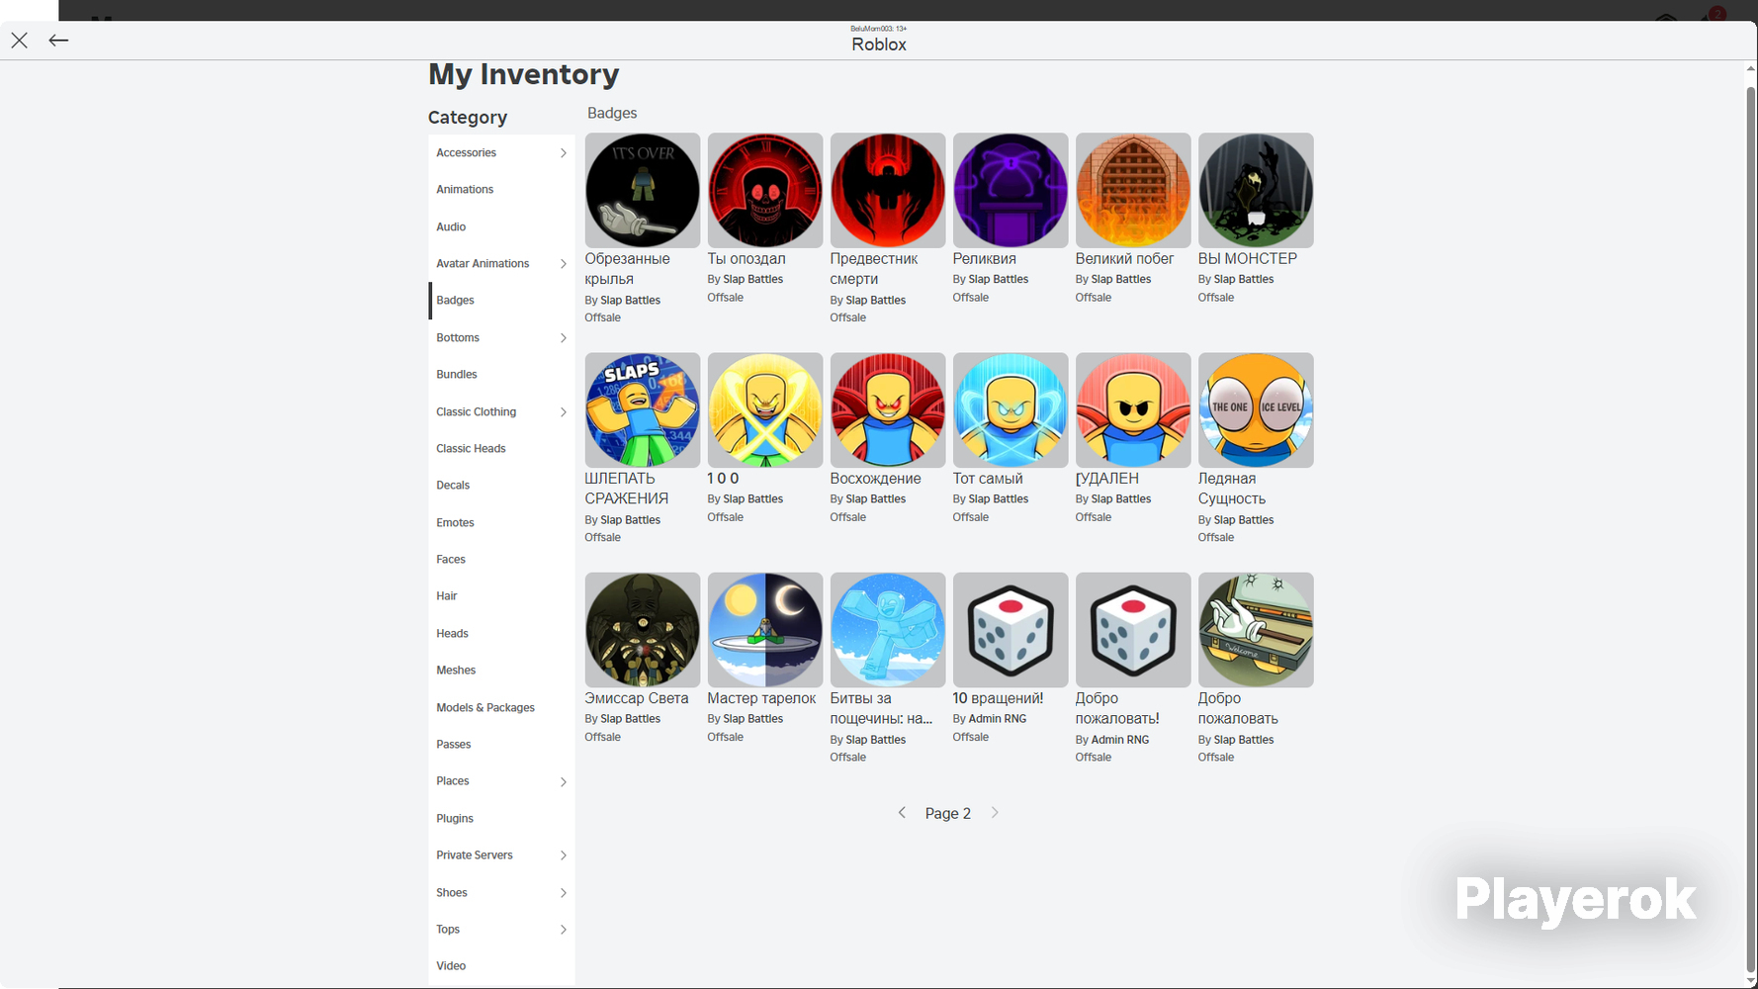Close the Roblox window with the X icon
Screen dimensions: 1758x989
coord(20,41)
